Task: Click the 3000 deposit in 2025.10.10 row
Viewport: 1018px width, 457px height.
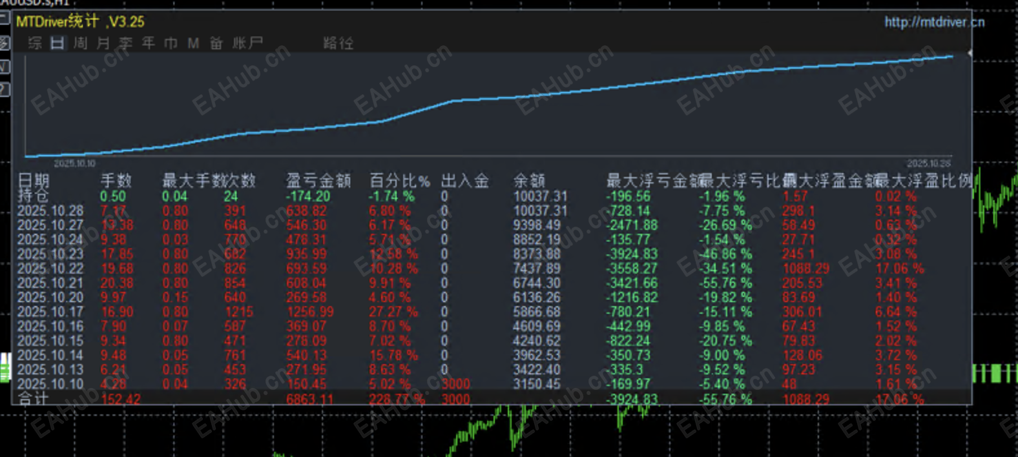Action: click(x=456, y=384)
